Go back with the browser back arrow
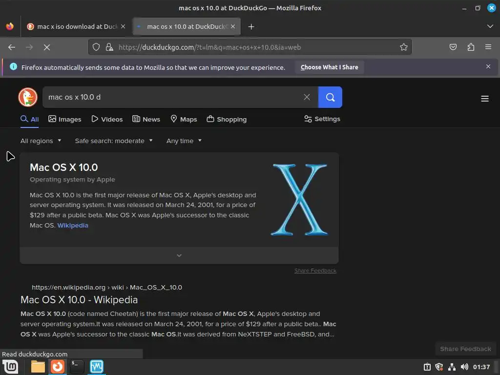This screenshot has width=500, height=375. pos(12,47)
